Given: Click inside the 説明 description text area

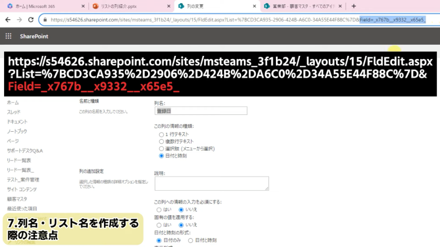Looking at the screenshot, I should 211,183.
